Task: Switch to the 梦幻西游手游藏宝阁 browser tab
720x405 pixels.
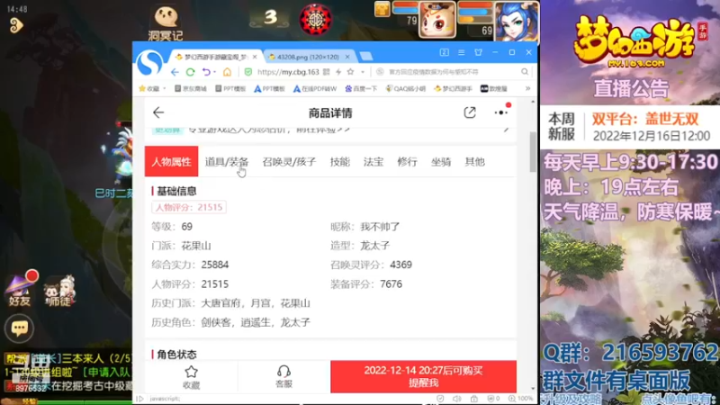Action: tap(214, 57)
